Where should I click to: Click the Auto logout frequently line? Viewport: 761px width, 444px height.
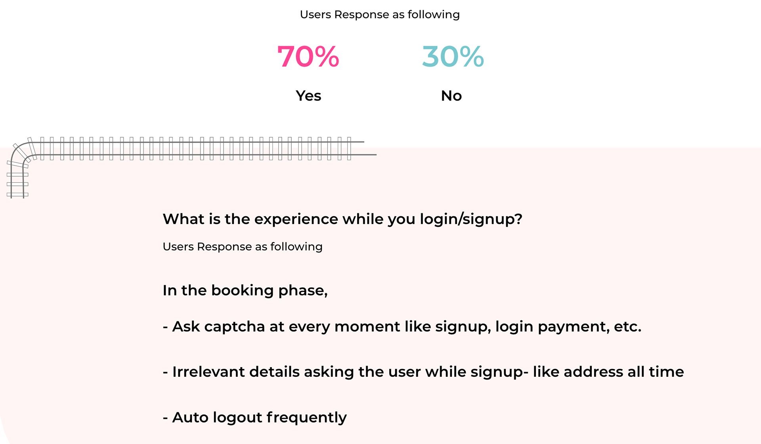tap(255, 417)
